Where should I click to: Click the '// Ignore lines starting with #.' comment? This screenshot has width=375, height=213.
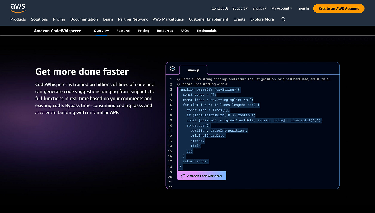pyautogui.click(x=203, y=84)
